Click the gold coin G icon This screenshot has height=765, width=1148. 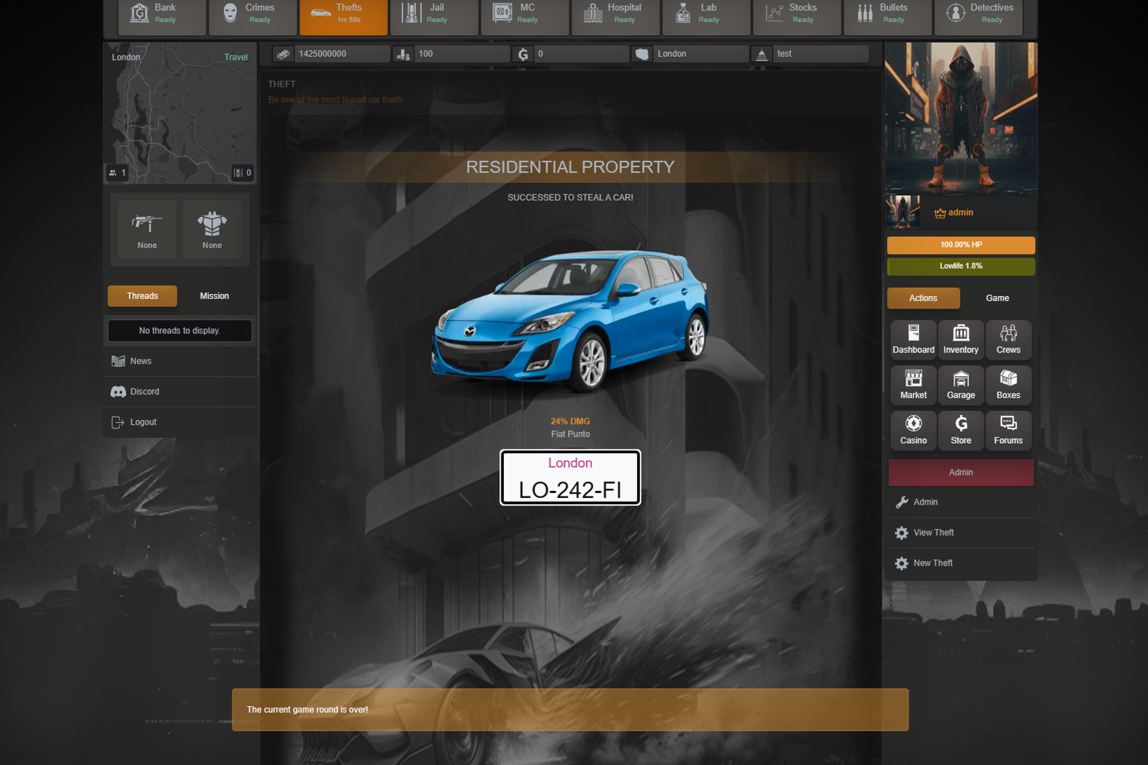click(523, 54)
